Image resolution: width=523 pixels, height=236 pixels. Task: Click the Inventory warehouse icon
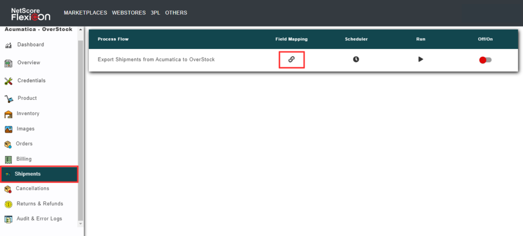click(x=9, y=114)
